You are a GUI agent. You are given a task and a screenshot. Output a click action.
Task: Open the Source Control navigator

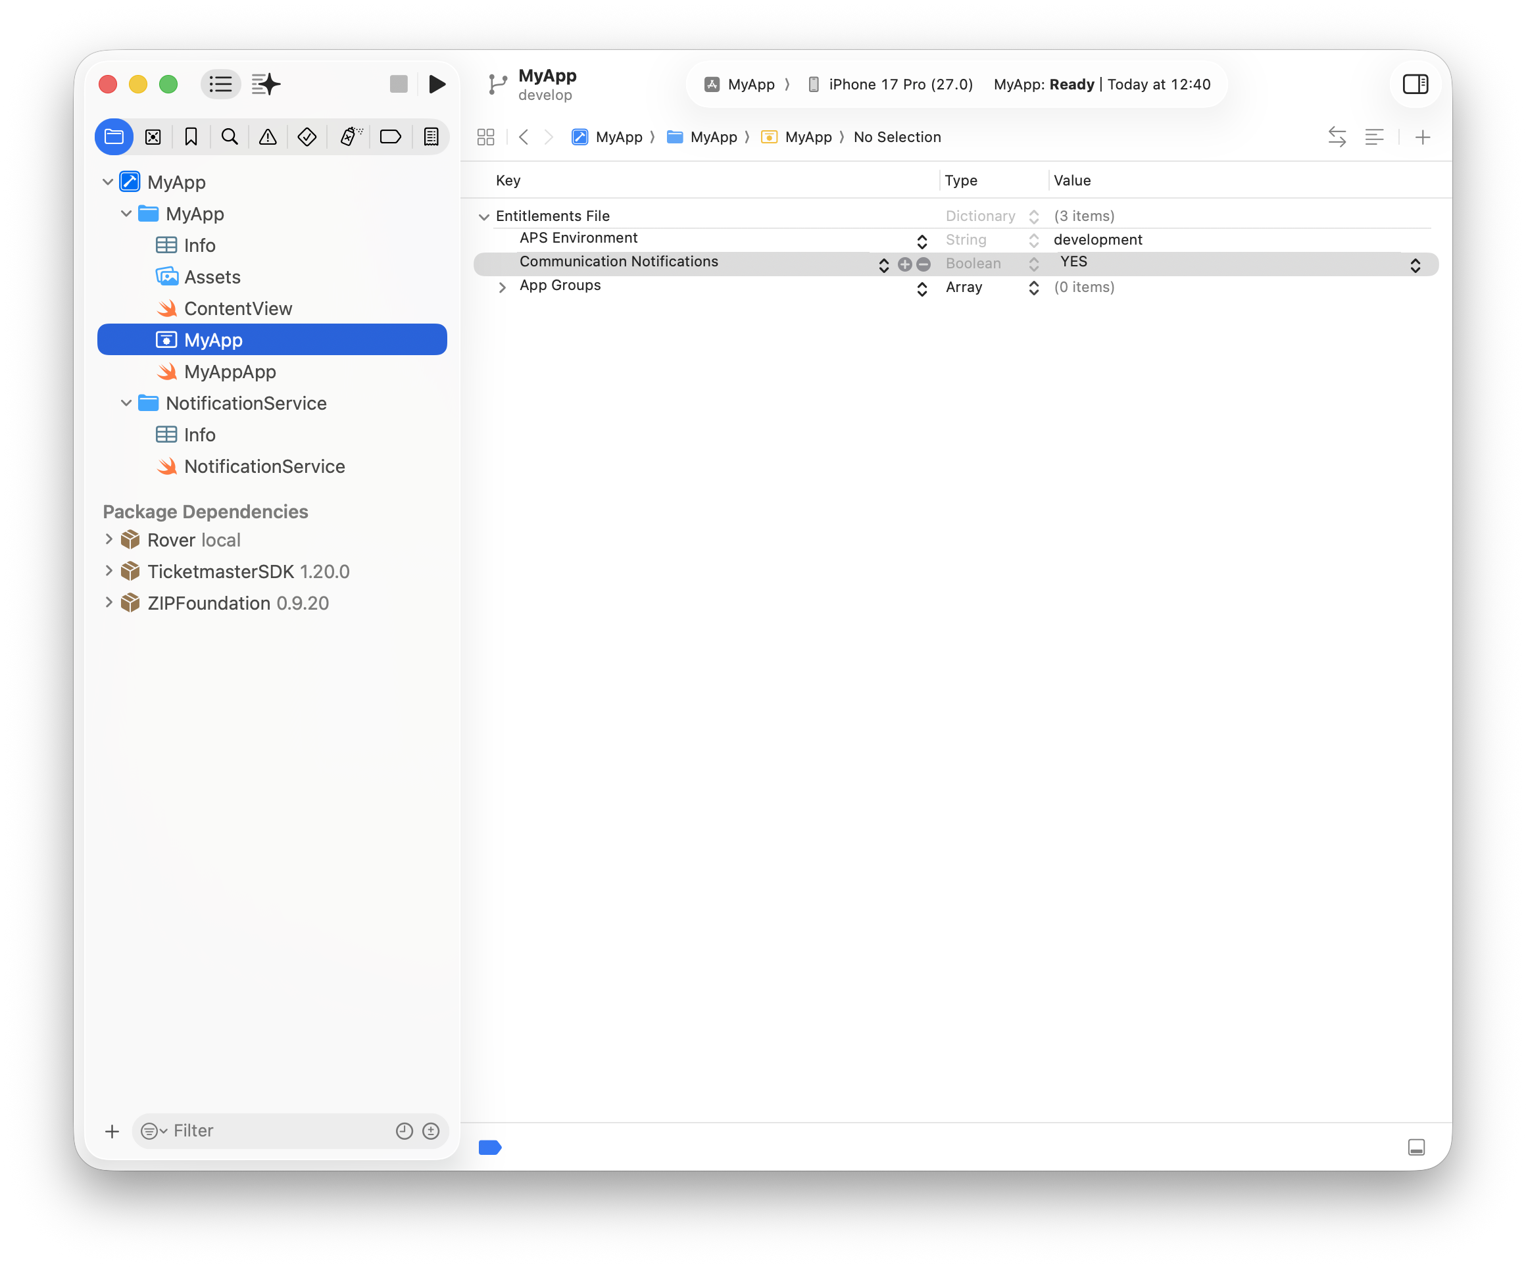(x=153, y=137)
